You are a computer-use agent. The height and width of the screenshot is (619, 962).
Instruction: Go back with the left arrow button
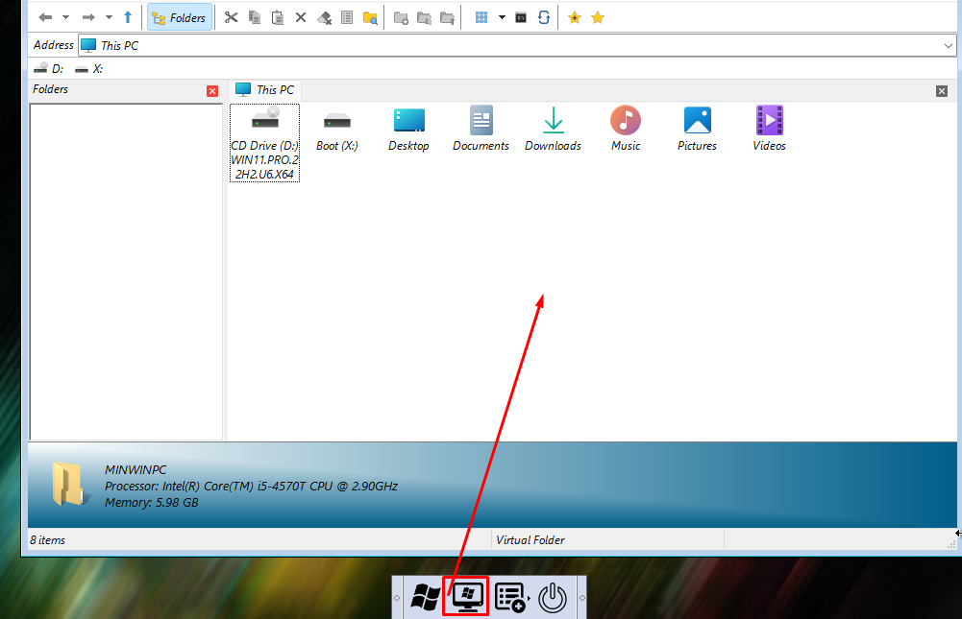tap(45, 18)
